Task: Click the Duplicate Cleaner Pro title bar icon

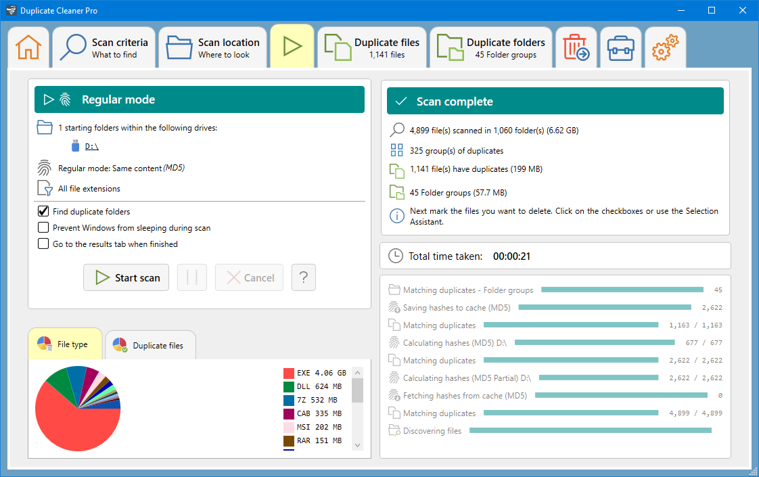Action: pyautogui.click(x=11, y=10)
